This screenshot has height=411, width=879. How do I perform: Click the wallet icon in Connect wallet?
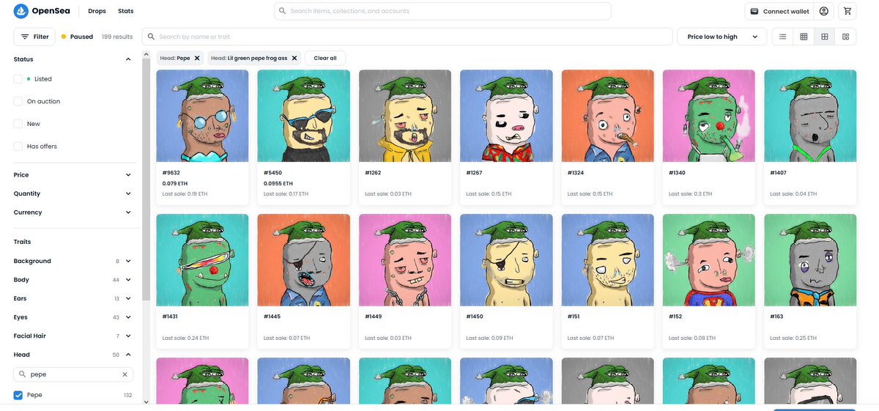[x=754, y=11]
